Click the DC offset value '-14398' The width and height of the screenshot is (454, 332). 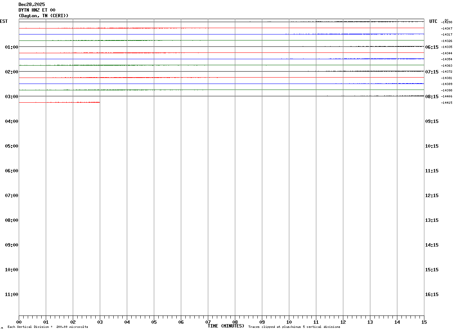pyautogui.click(x=446, y=90)
